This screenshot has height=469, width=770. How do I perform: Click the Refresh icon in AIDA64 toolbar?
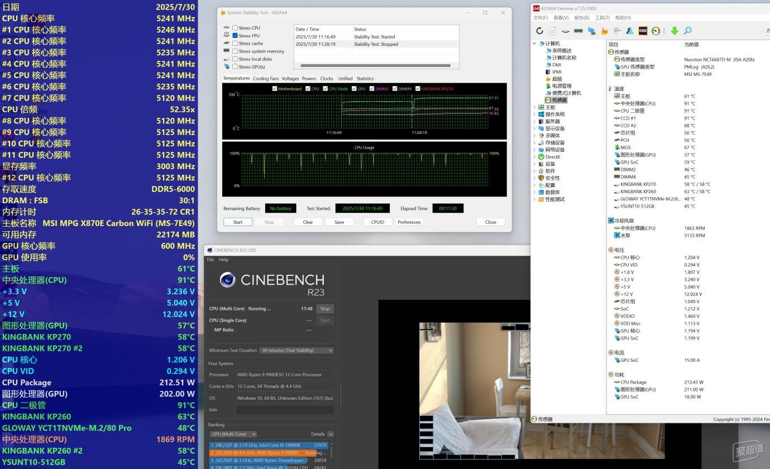coord(539,31)
